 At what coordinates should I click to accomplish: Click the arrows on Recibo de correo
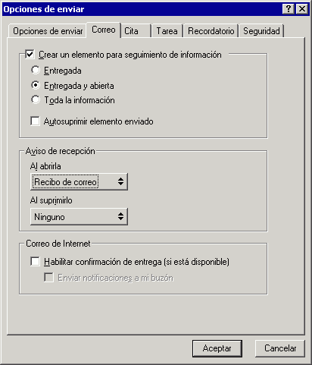pyautogui.click(x=120, y=181)
